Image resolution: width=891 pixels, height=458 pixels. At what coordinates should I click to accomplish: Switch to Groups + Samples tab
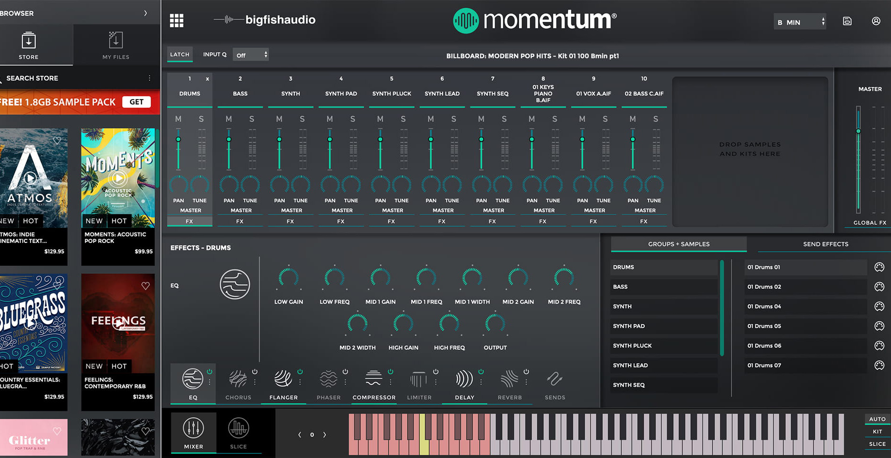click(x=678, y=244)
